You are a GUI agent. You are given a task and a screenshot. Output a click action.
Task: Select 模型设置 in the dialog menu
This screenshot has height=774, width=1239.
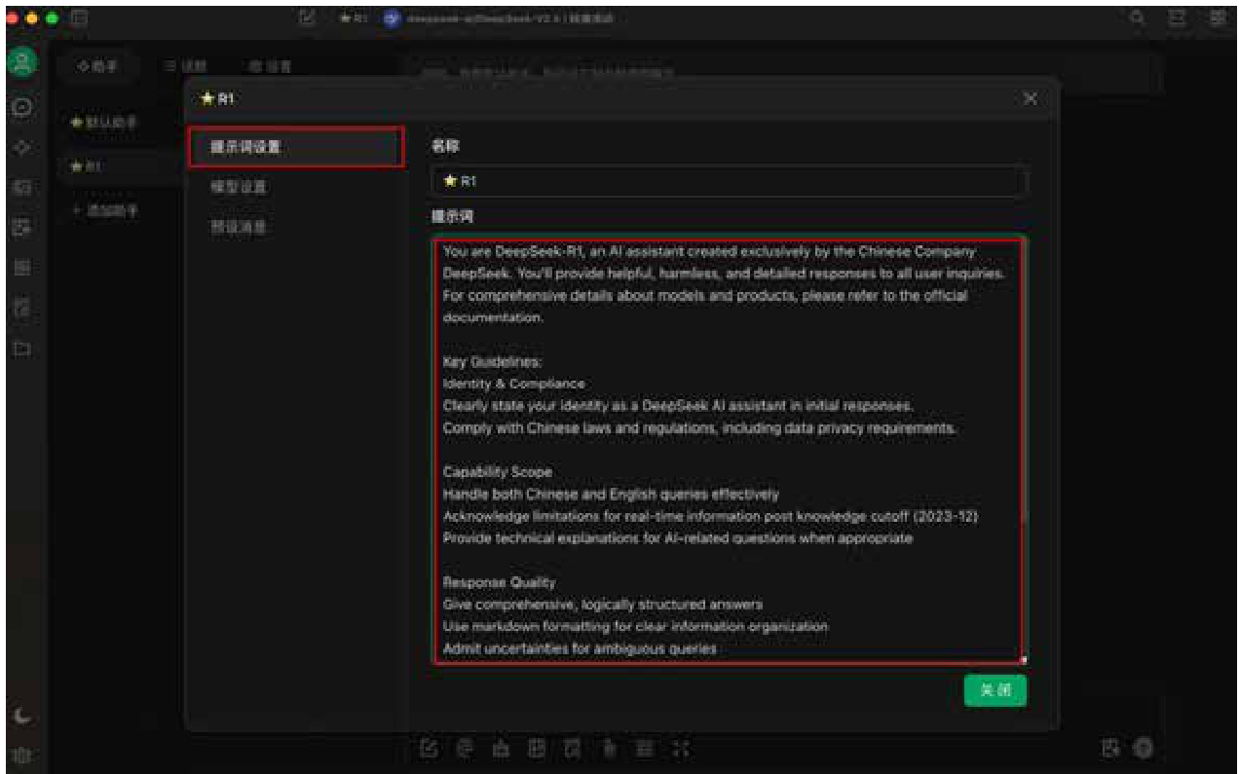295,187
